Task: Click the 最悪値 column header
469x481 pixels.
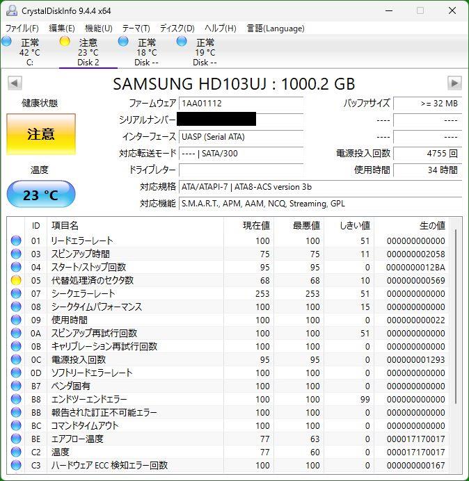Action: tap(299, 226)
